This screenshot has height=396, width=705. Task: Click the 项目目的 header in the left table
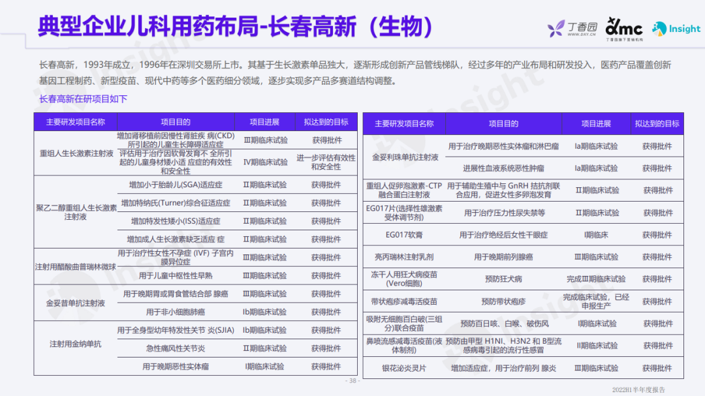[x=176, y=122]
